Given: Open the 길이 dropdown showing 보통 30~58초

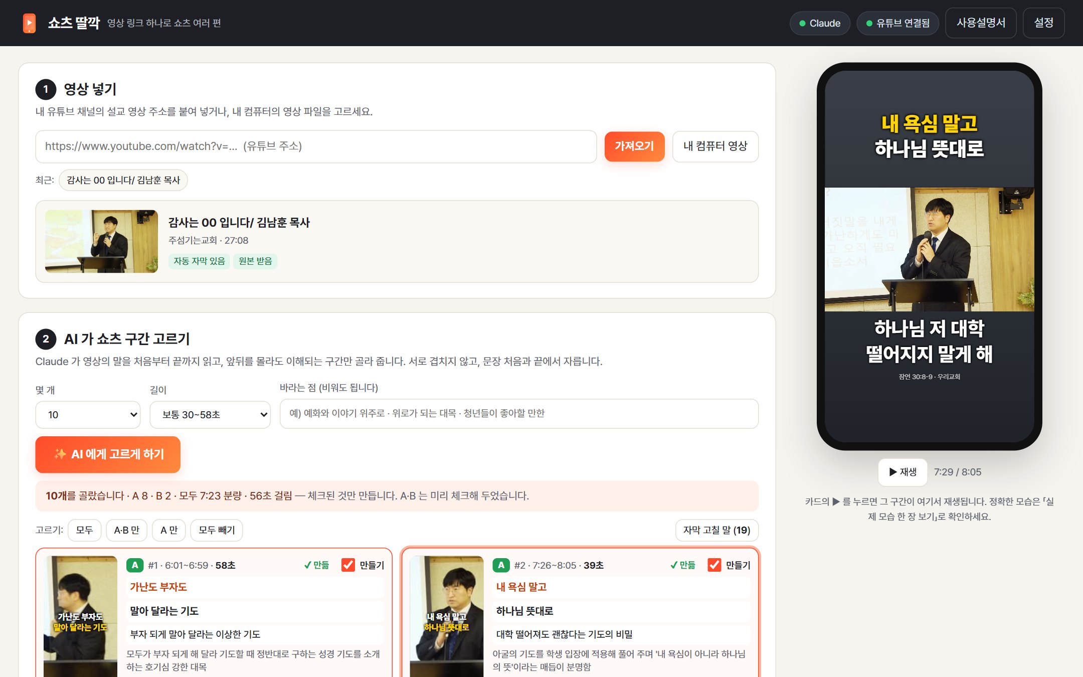Looking at the screenshot, I should point(210,415).
